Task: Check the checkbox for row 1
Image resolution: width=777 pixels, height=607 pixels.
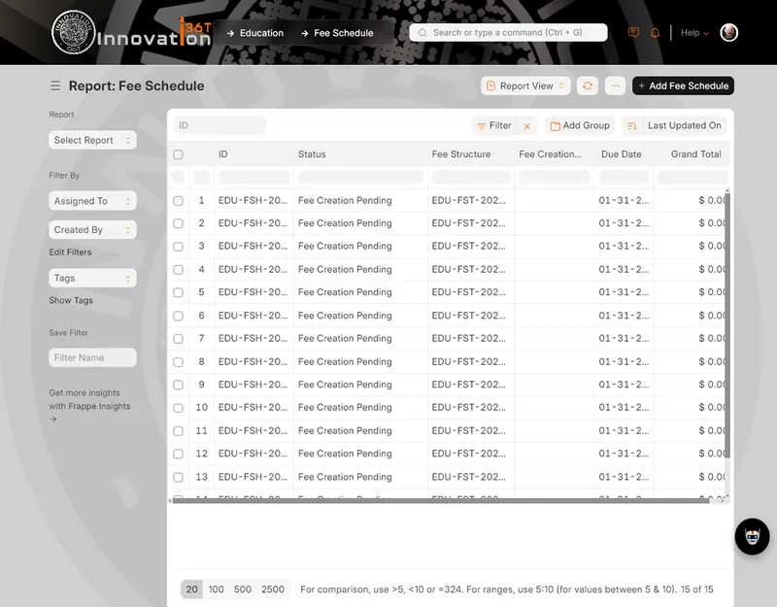Action: coord(179,201)
